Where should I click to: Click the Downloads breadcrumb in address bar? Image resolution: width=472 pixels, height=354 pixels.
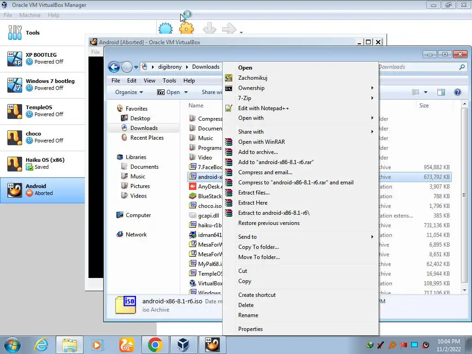pos(206,67)
